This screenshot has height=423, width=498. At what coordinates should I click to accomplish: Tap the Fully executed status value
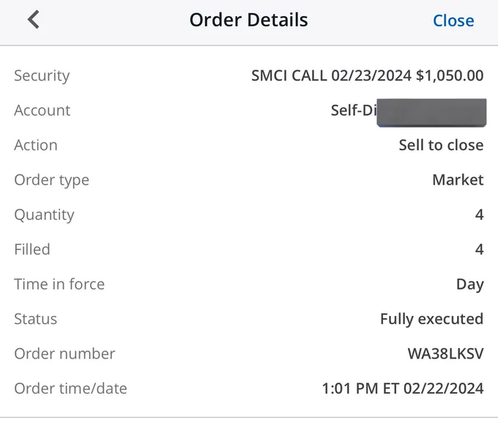coord(432,319)
